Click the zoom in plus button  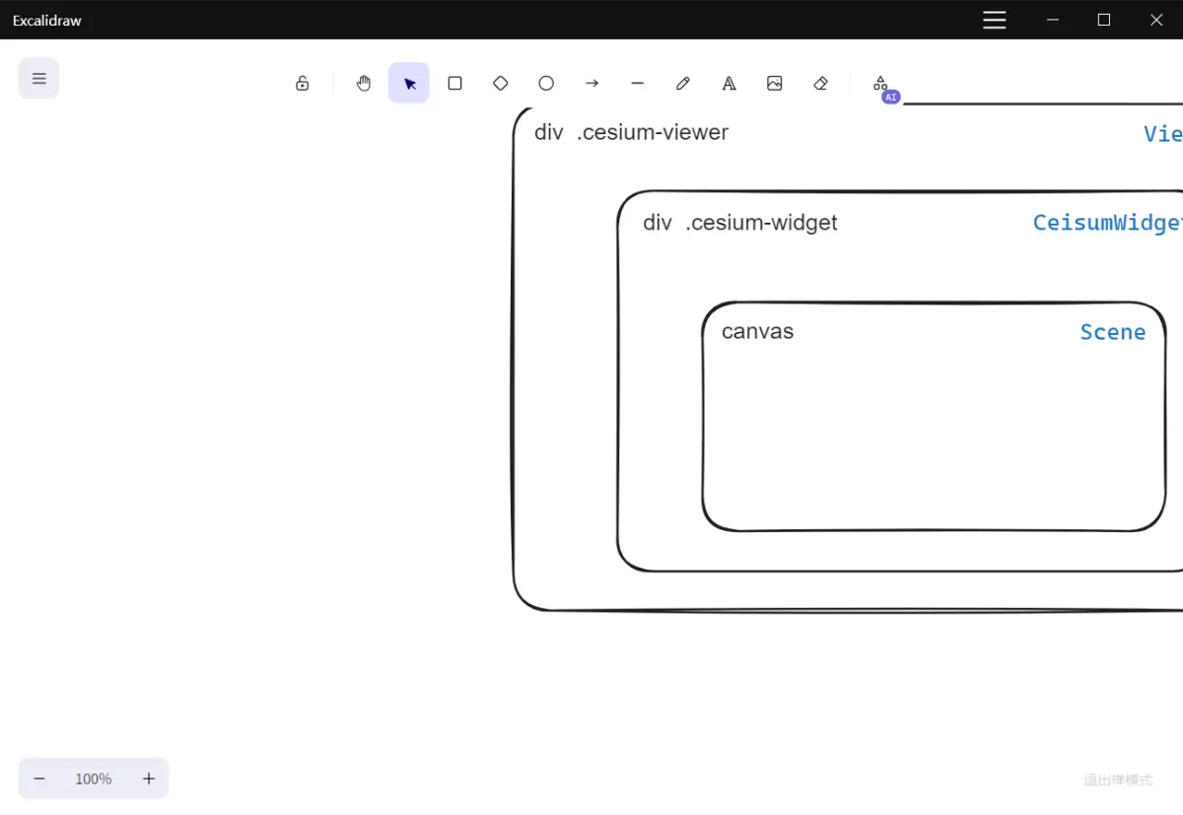pos(149,779)
